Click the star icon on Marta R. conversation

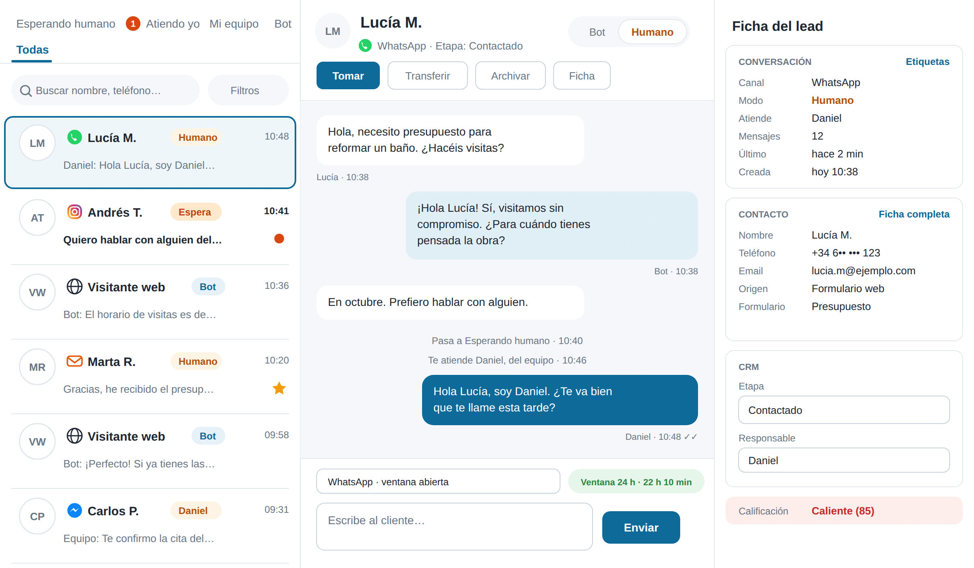(279, 388)
